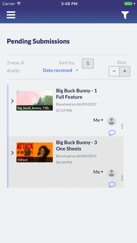Click the user avatar for Full Feature
This screenshot has height=243, width=137.
pyautogui.click(x=112, y=121)
